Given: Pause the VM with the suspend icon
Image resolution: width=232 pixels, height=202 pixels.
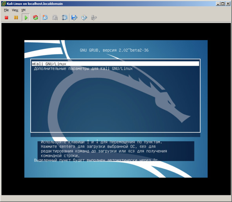Looking at the screenshot, I should click(x=16, y=18).
